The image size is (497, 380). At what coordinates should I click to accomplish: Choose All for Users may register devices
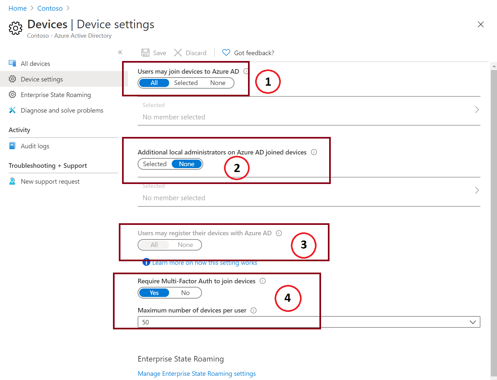pyautogui.click(x=154, y=245)
